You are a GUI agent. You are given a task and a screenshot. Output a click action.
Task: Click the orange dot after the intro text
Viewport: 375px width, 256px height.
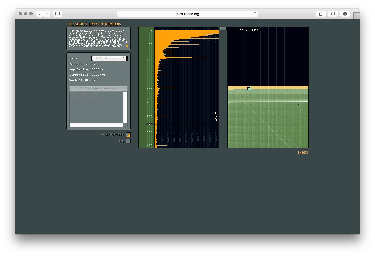click(127, 46)
